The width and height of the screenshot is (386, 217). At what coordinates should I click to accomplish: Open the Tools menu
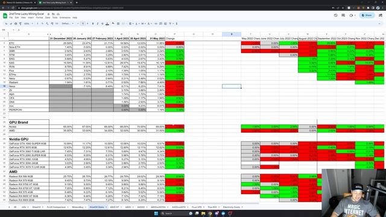[55, 17]
